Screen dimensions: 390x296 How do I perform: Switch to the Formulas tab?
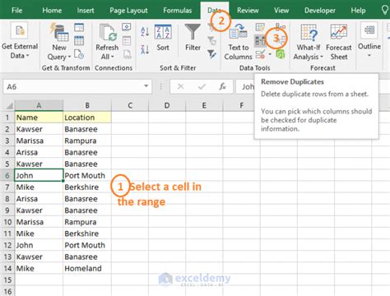(178, 11)
